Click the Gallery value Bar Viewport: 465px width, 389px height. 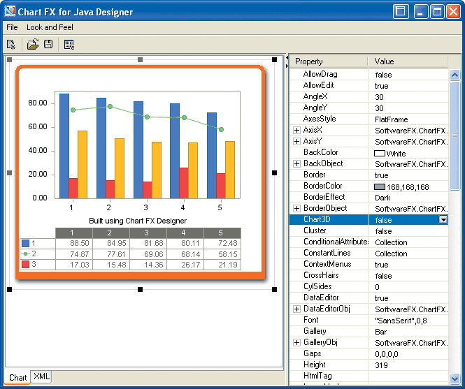click(381, 332)
